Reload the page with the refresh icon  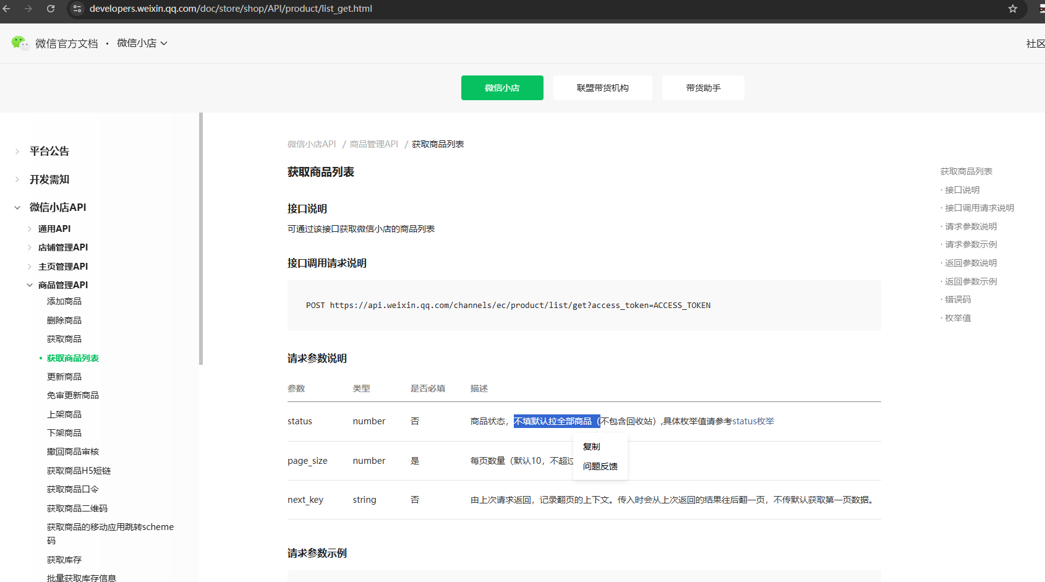(51, 9)
